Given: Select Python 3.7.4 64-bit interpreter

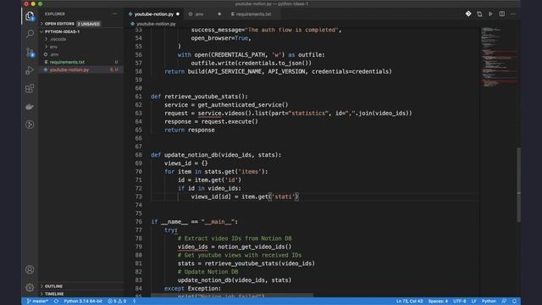Looking at the screenshot, I should [83, 302].
